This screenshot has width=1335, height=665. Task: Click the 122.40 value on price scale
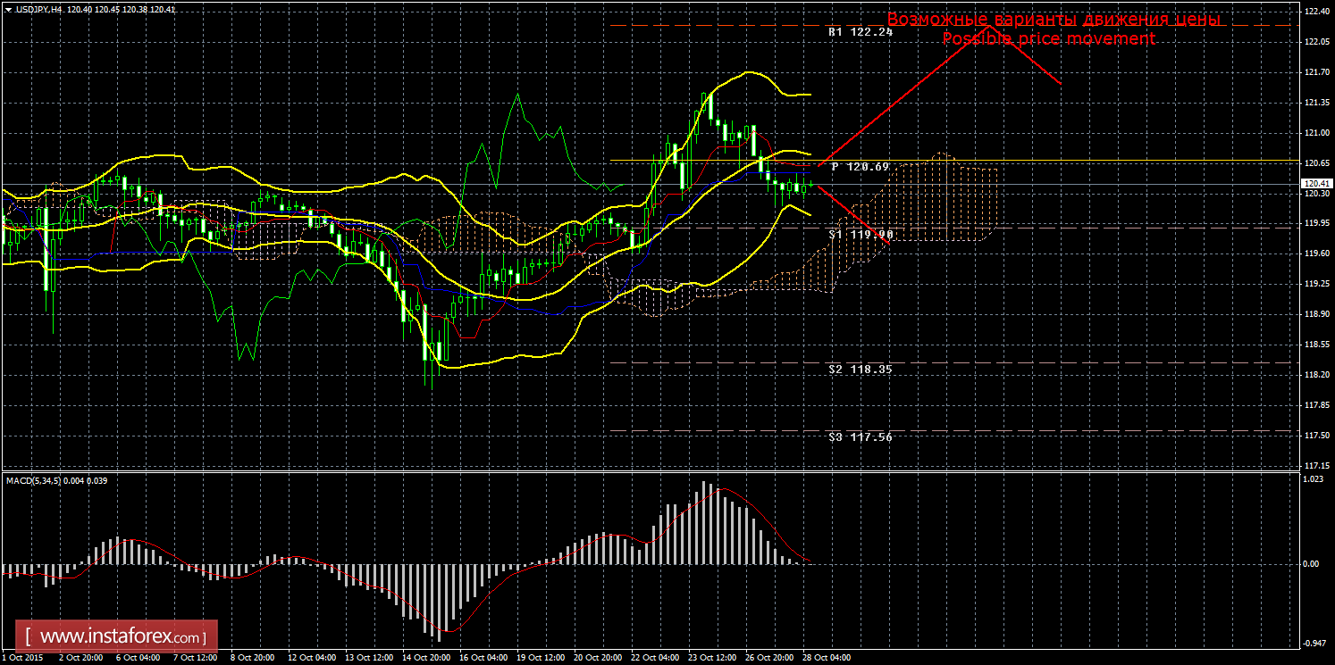(1314, 12)
